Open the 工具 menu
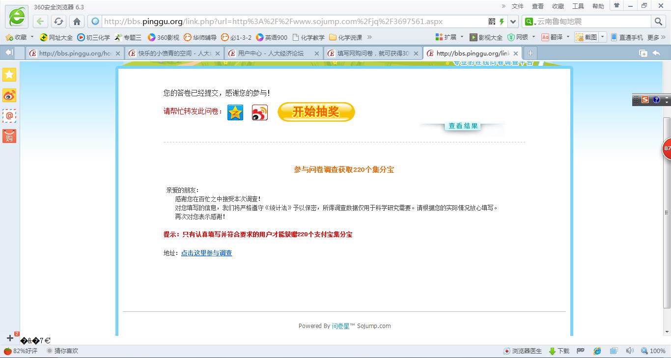671x358 pixels. point(578,6)
